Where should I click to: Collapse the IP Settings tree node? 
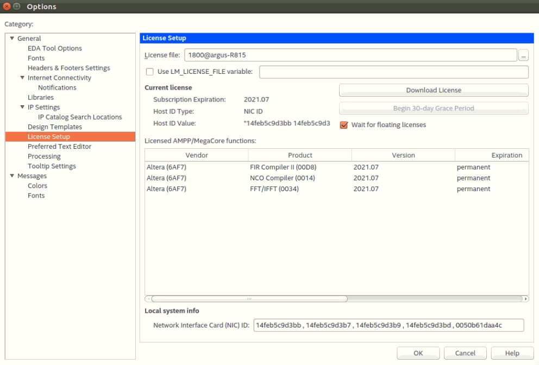(22, 108)
